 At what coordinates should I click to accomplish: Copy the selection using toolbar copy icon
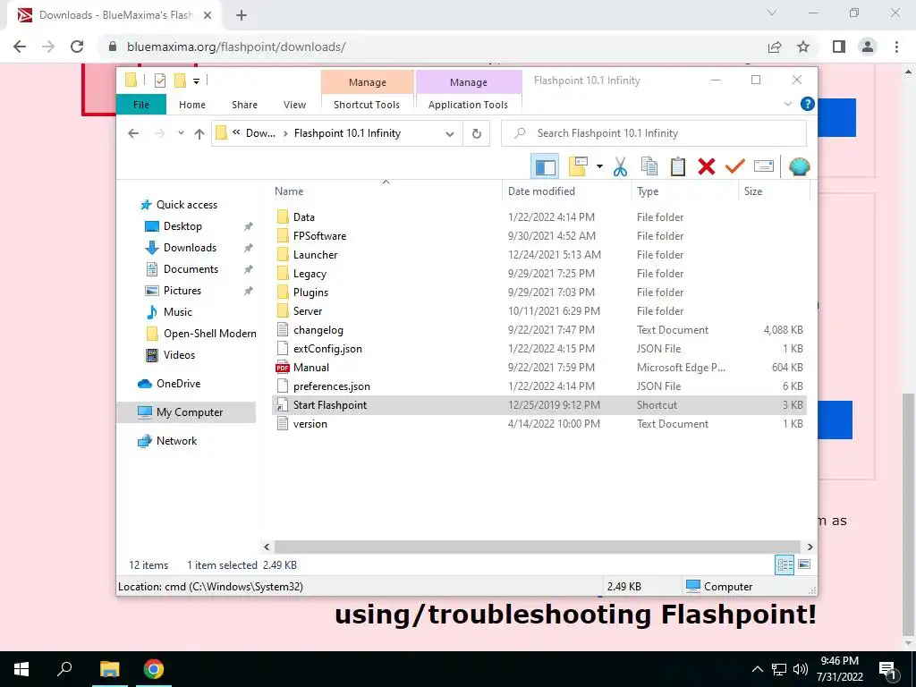tap(649, 167)
